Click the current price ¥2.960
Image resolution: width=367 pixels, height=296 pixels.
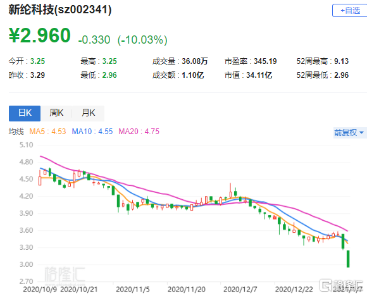click(x=40, y=35)
